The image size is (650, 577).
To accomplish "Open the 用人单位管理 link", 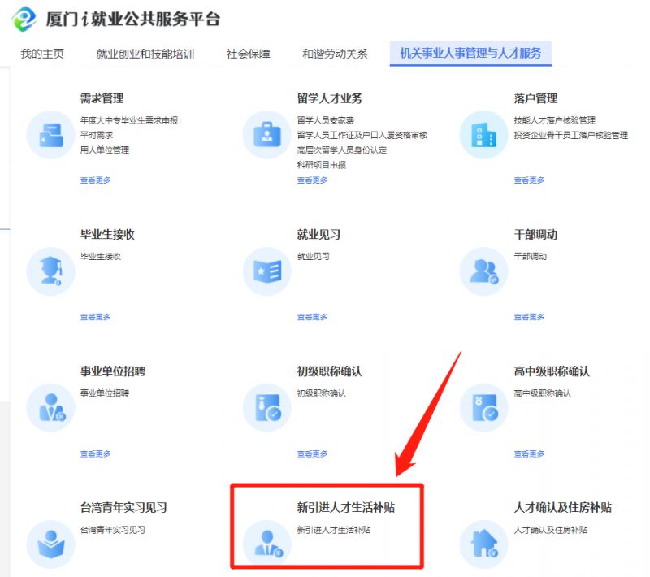I will coord(105,150).
